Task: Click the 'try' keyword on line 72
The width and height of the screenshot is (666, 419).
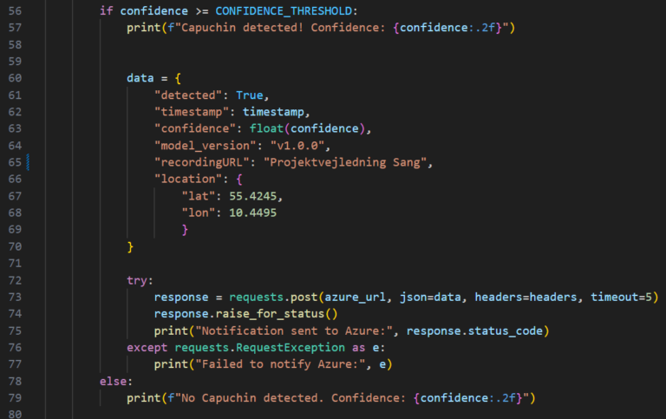Action: (137, 280)
